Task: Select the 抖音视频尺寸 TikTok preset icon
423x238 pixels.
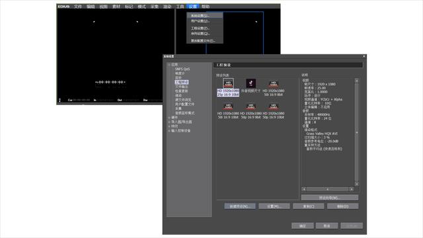Action: [x=251, y=83]
